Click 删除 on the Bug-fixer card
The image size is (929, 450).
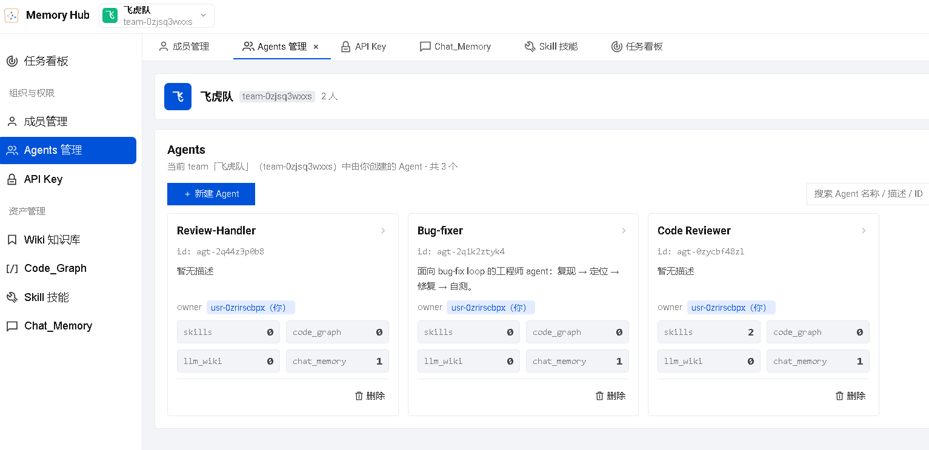click(611, 395)
